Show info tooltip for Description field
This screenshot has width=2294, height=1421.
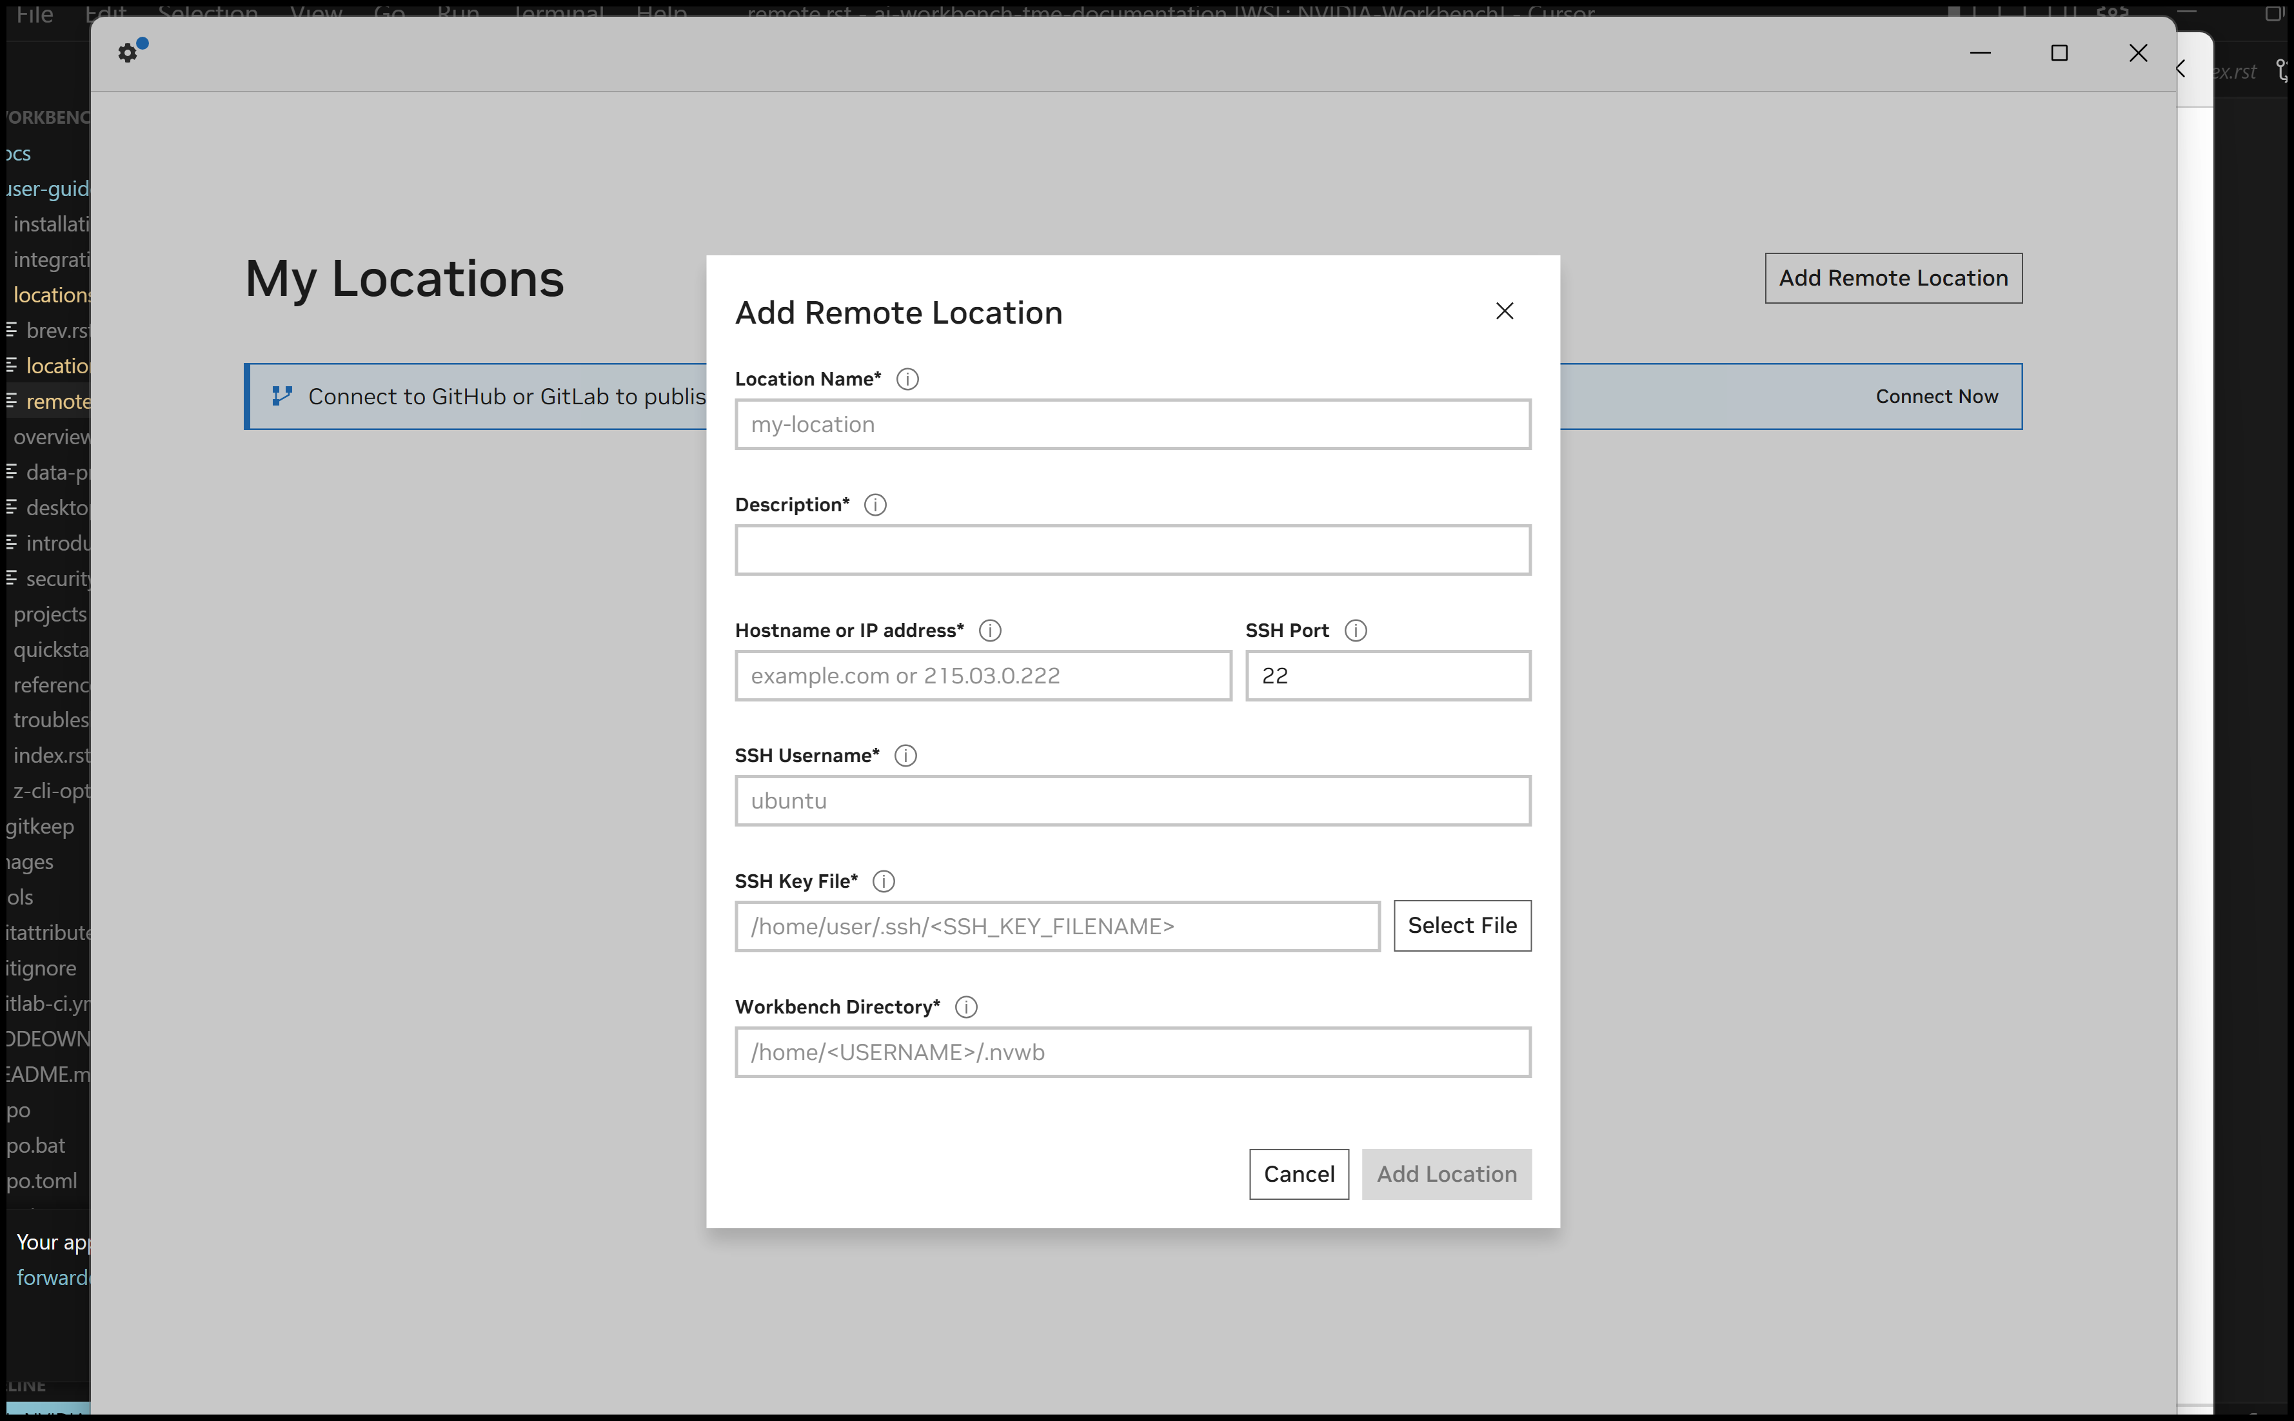875,505
